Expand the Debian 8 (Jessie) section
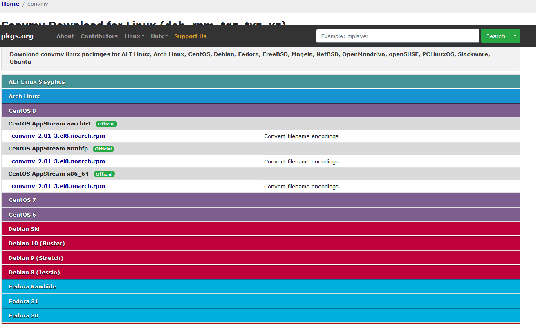536x324 pixels. pyautogui.click(x=261, y=272)
